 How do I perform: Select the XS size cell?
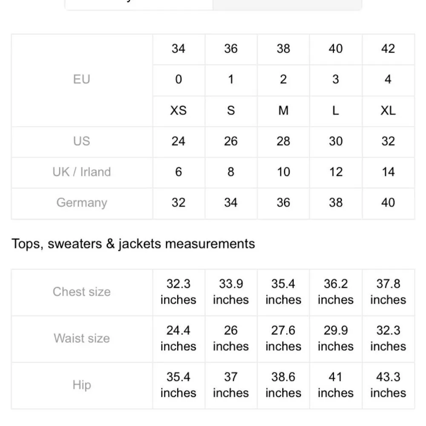pos(178,111)
